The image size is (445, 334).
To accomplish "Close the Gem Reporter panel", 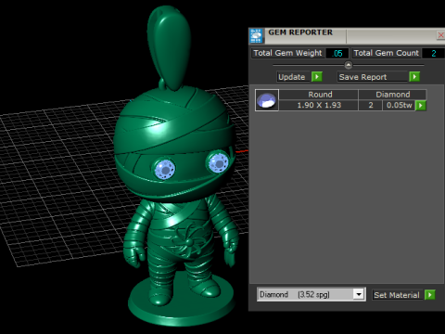I will [440, 35].
